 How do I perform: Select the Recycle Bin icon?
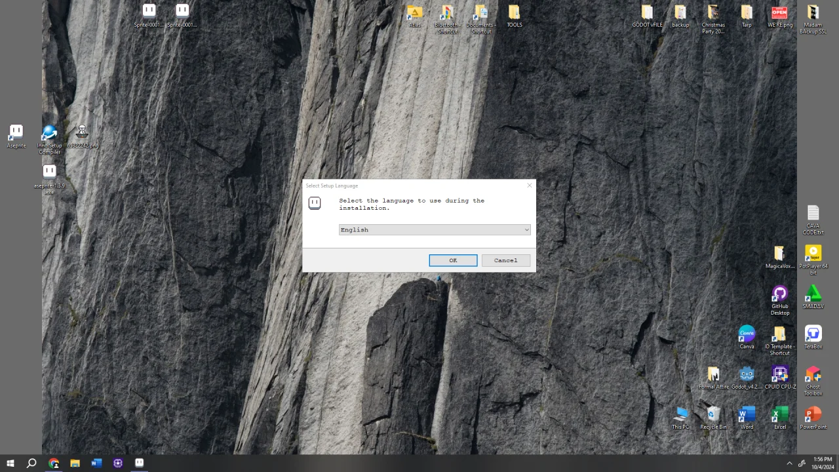click(713, 418)
